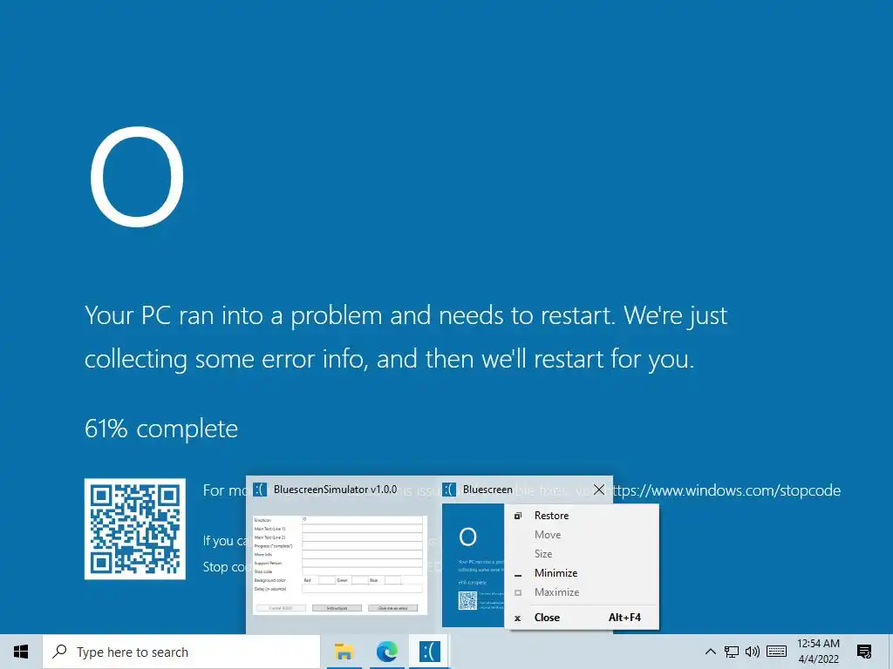Click the windows.com/stopcode URL text
The width and height of the screenshot is (893, 669).
click(x=725, y=490)
